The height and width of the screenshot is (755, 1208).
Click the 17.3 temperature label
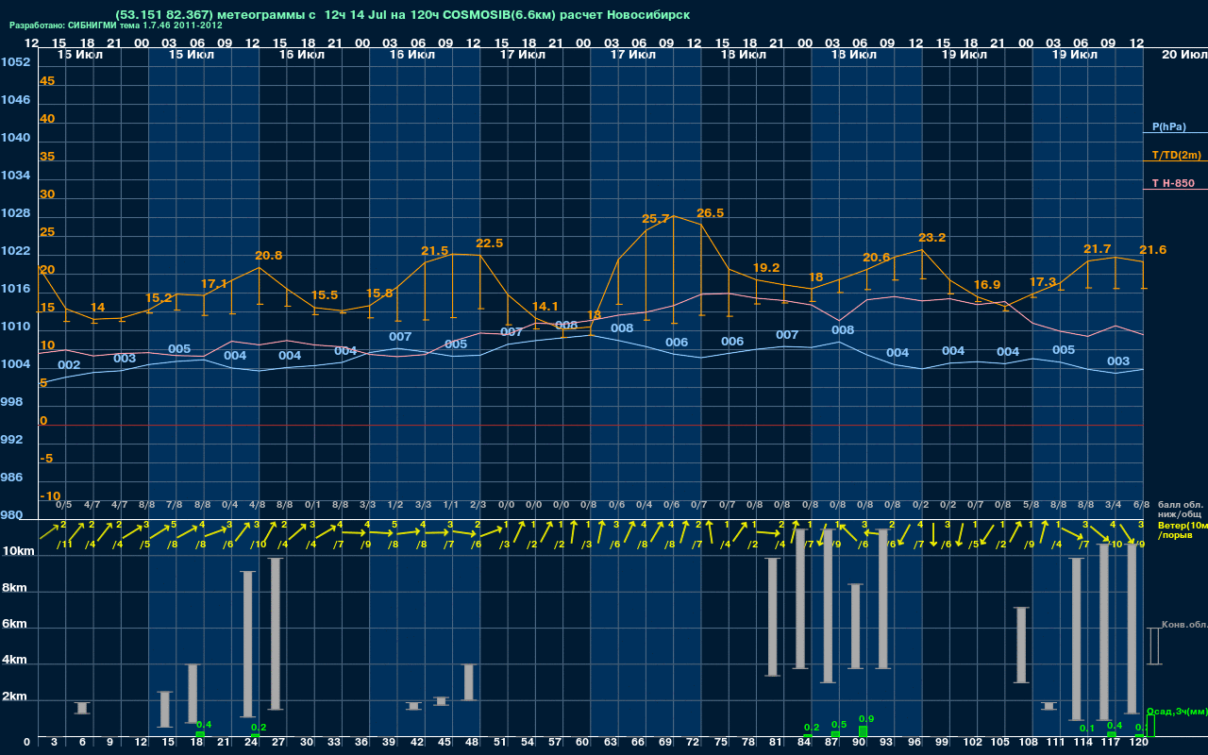1042,281
